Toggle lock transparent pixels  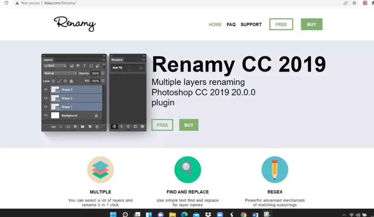(x=53, y=81)
